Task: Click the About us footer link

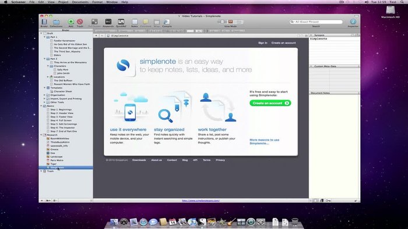Action: [156, 160]
